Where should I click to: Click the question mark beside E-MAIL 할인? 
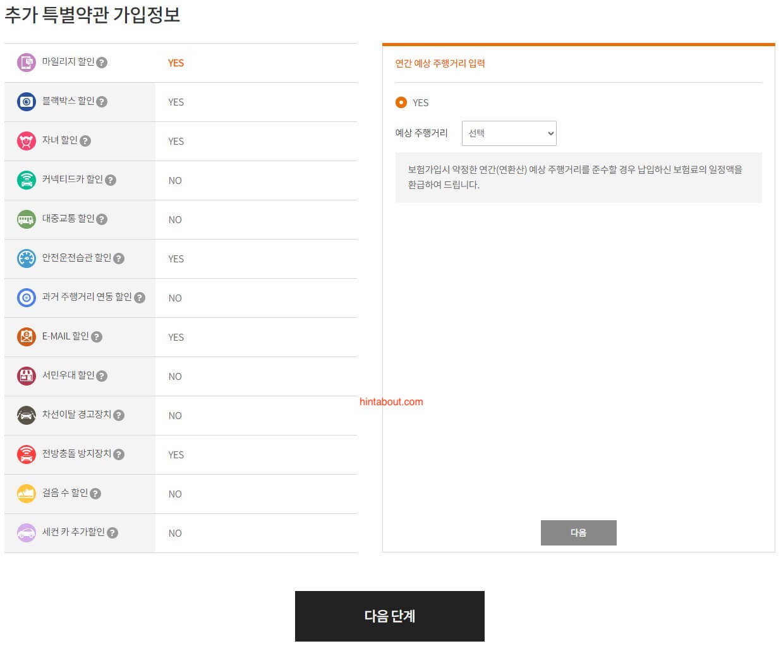97,337
